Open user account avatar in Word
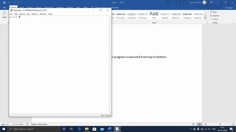 tap(204, 3)
